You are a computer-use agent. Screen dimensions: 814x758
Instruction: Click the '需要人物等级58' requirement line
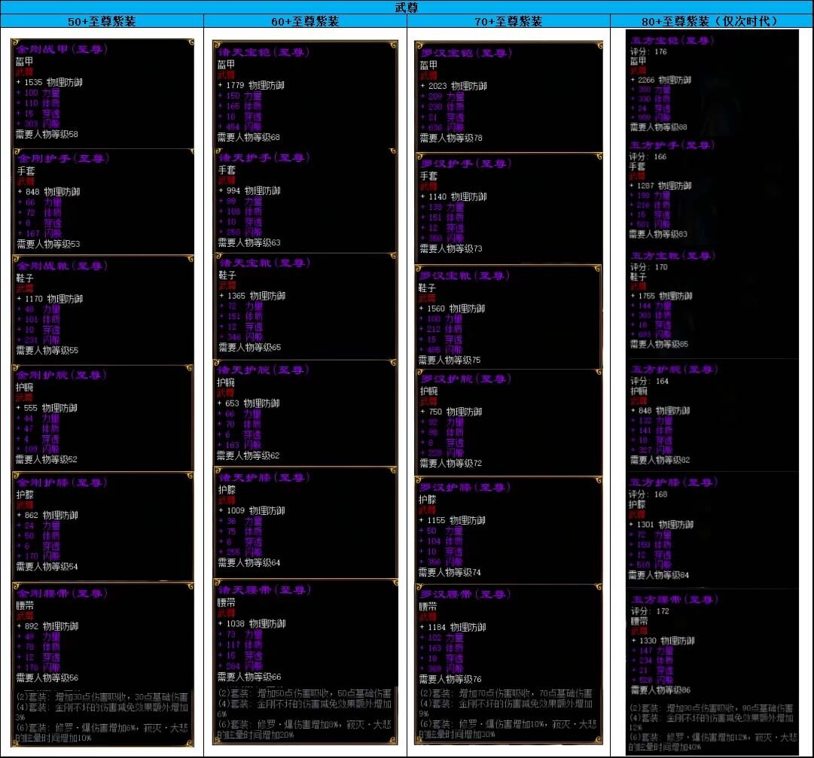coord(47,134)
